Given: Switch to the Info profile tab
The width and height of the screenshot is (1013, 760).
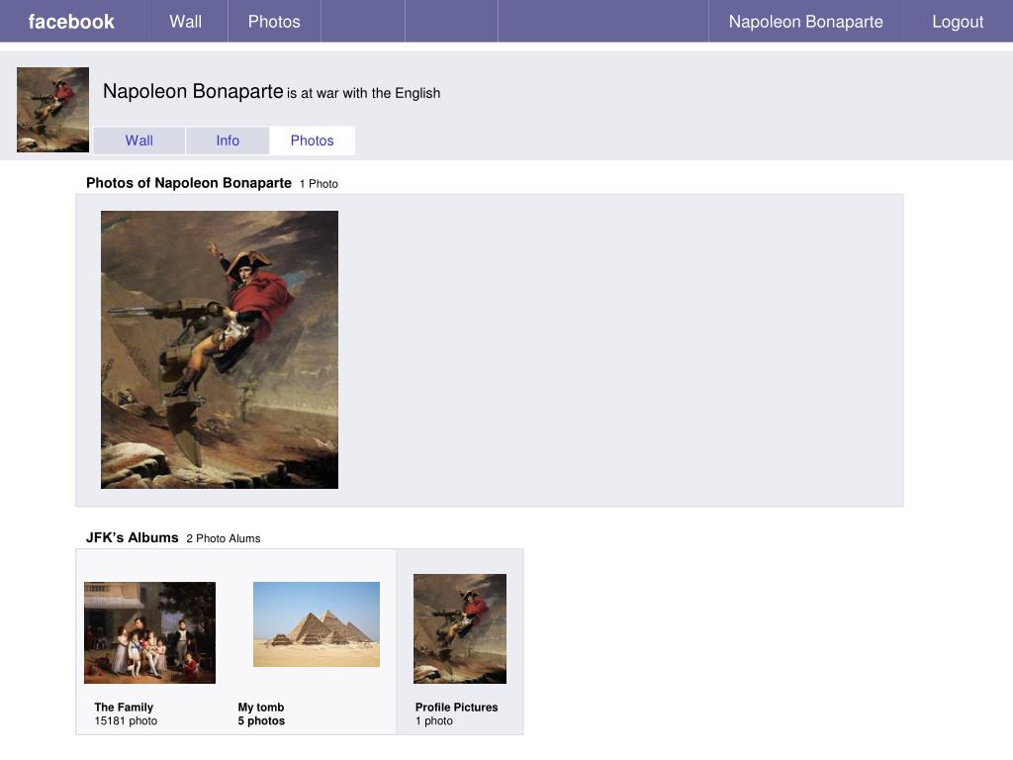Looking at the screenshot, I should (x=228, y=141).
